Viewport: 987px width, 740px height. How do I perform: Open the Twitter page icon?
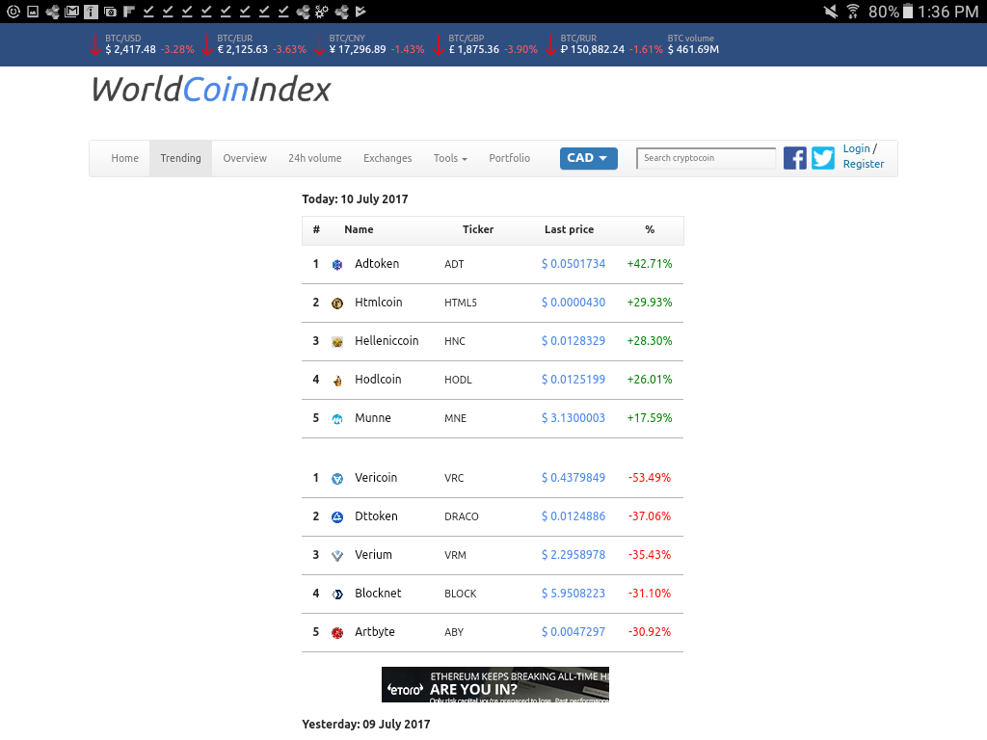(823, 158)
